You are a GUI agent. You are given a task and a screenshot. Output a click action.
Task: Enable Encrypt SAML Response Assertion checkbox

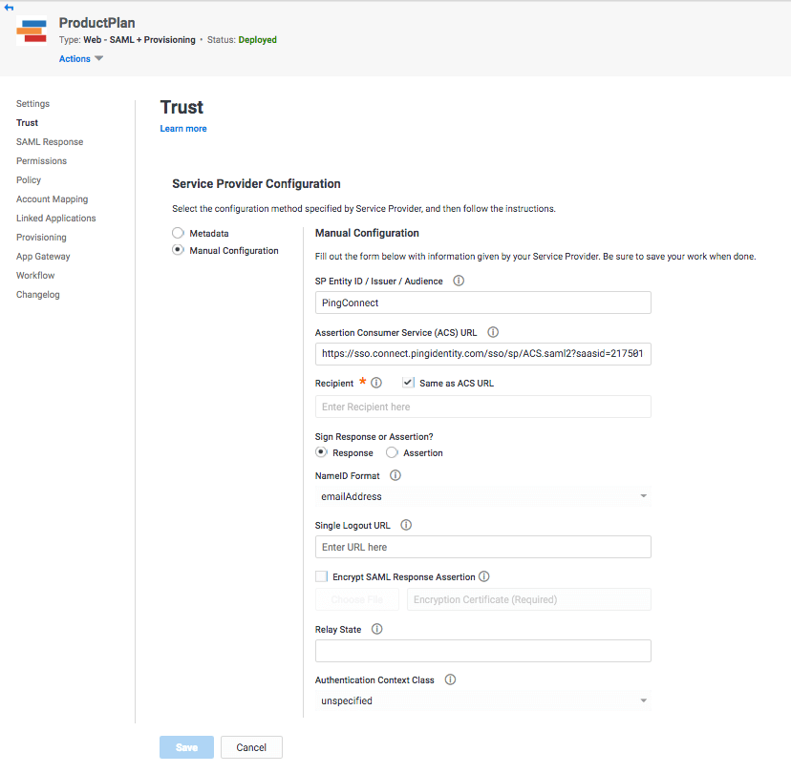pos(321,576)
